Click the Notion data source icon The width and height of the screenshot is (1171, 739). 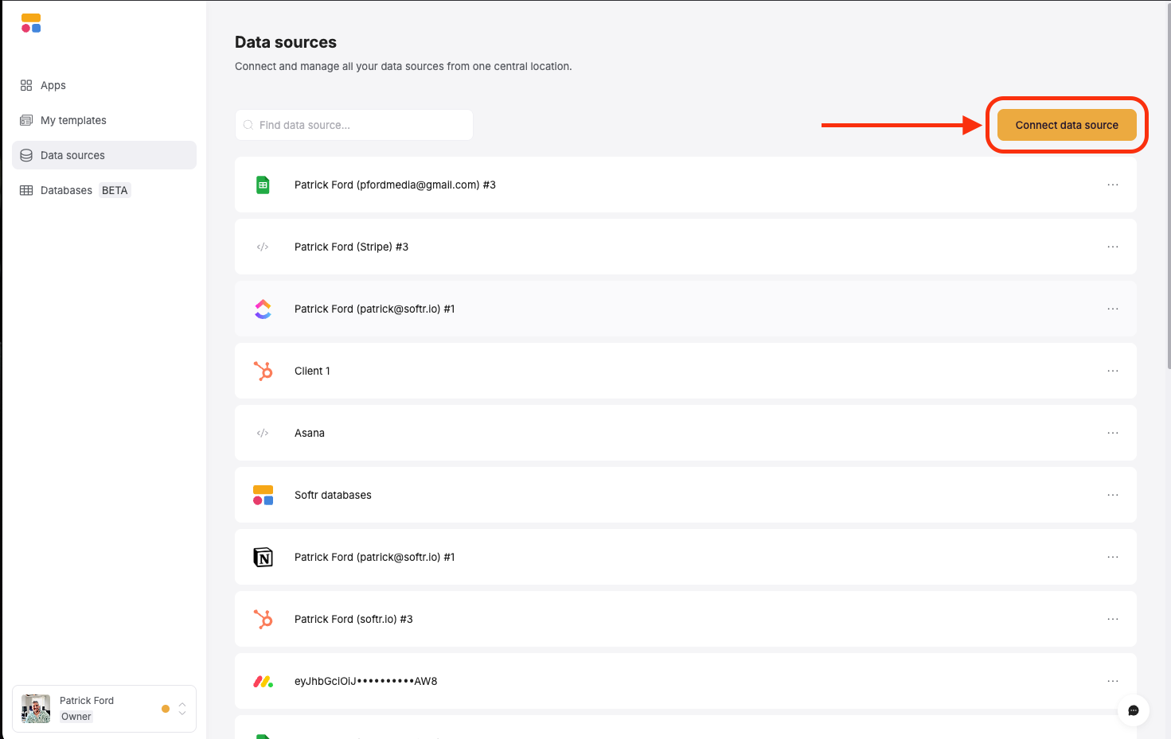click(263, 557)
